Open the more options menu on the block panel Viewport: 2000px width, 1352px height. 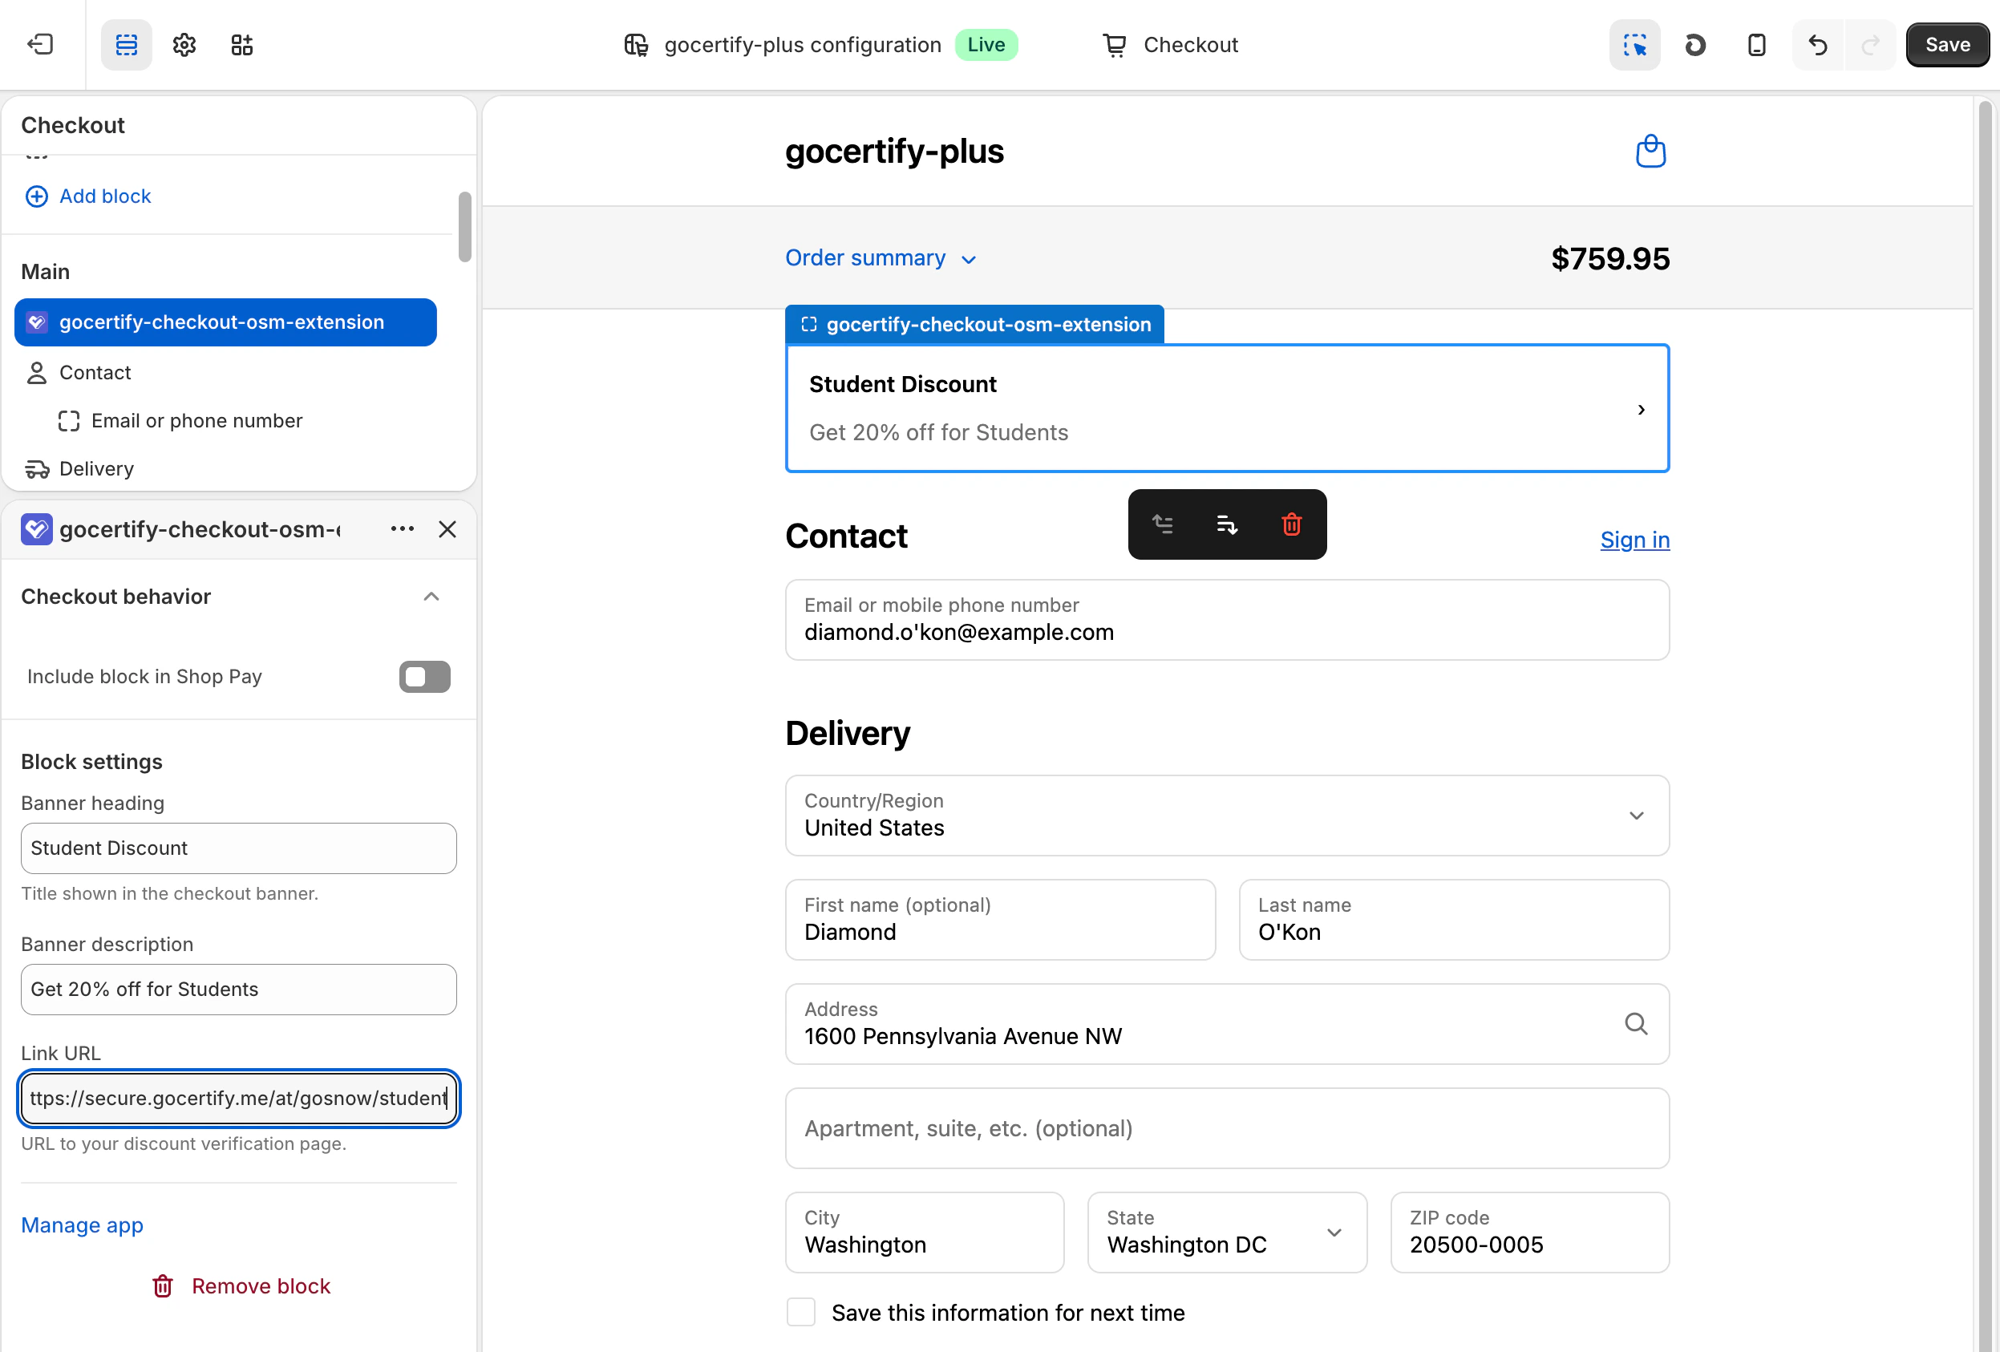click(x=401, y=529)
